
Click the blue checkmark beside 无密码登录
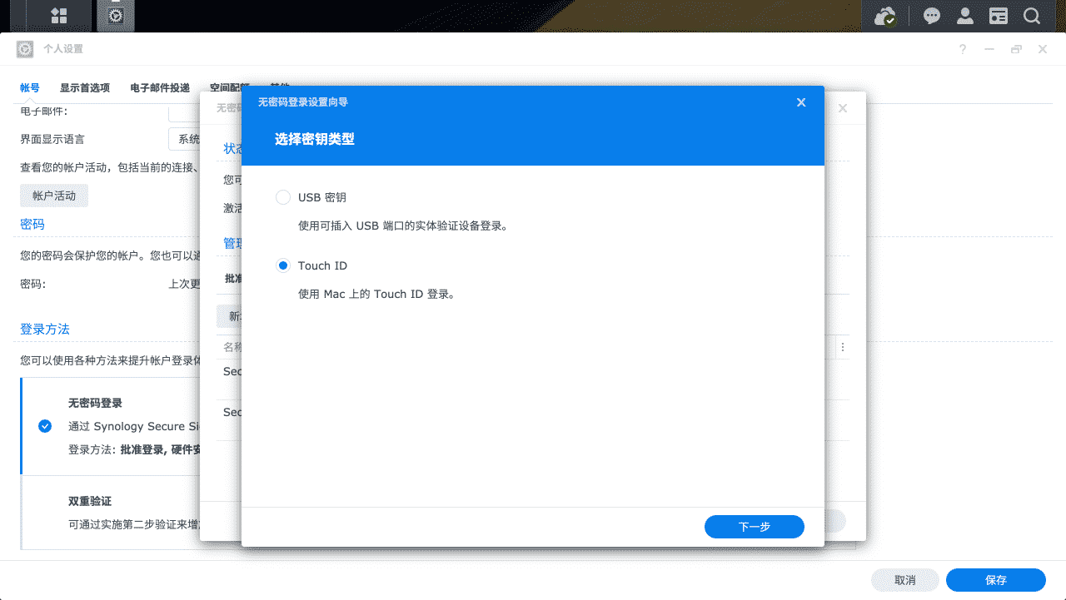coord(45,426)
